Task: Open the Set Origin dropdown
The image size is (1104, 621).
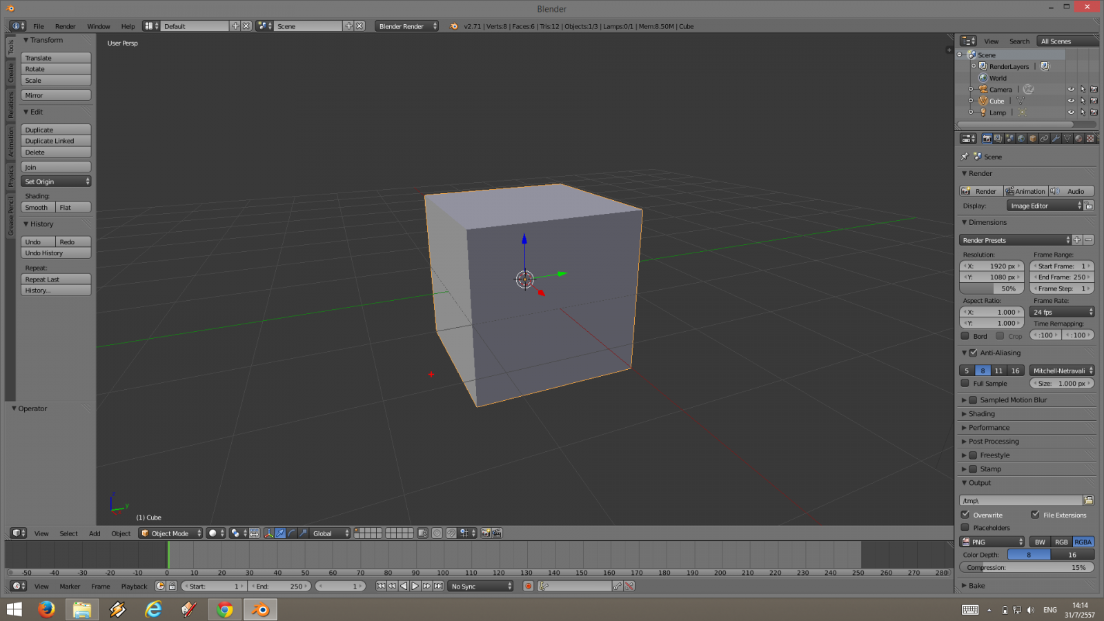Action: click(x=56, y=181)
